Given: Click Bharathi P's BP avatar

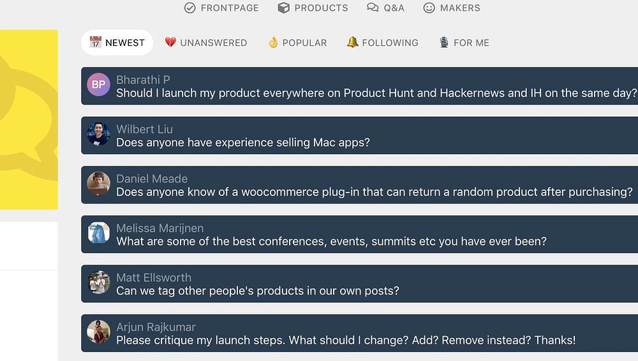Looking at the screenshot, I should pyautogui.click(x=99, y=85).
